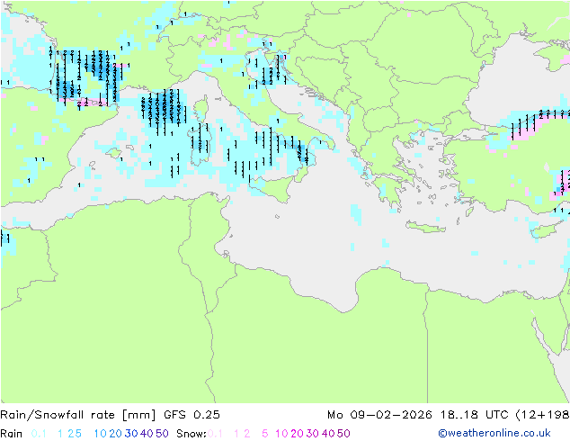Click the 'Snow:' legend label
The height and width of the screenshot is (441, 570).
pyautogui.click(x=191, y=434)
